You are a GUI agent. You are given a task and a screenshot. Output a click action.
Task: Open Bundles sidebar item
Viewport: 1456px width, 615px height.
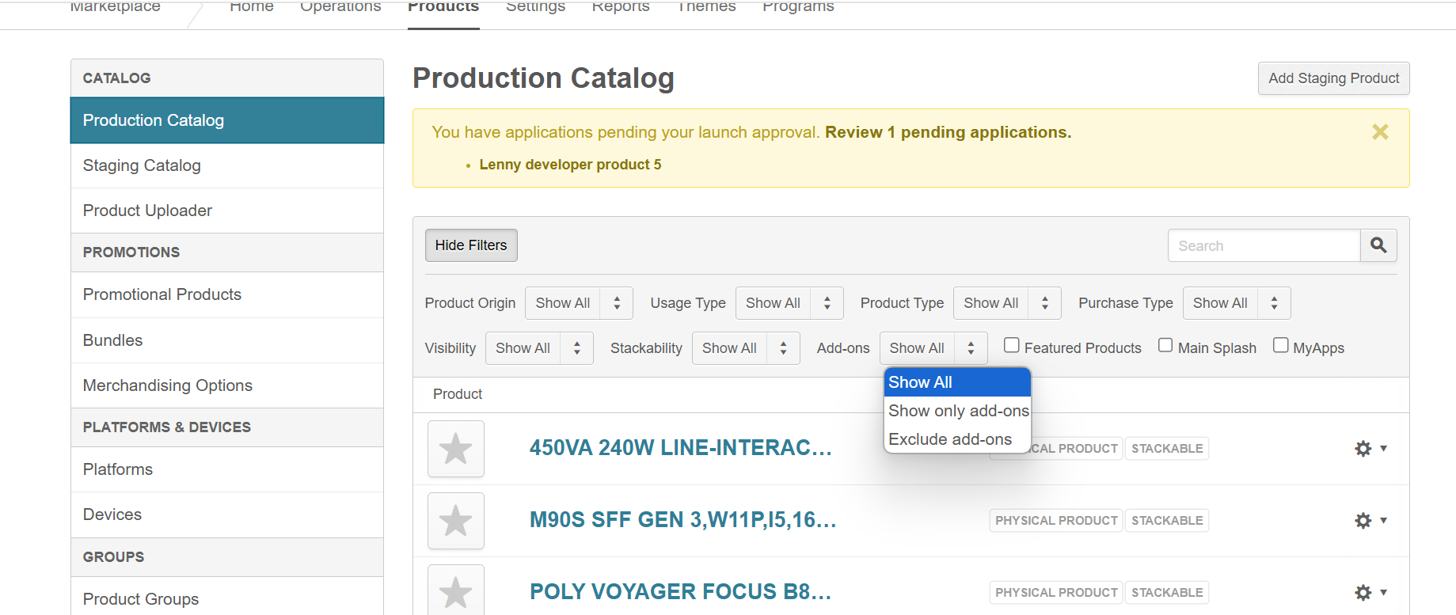click(x=227, y=340)
